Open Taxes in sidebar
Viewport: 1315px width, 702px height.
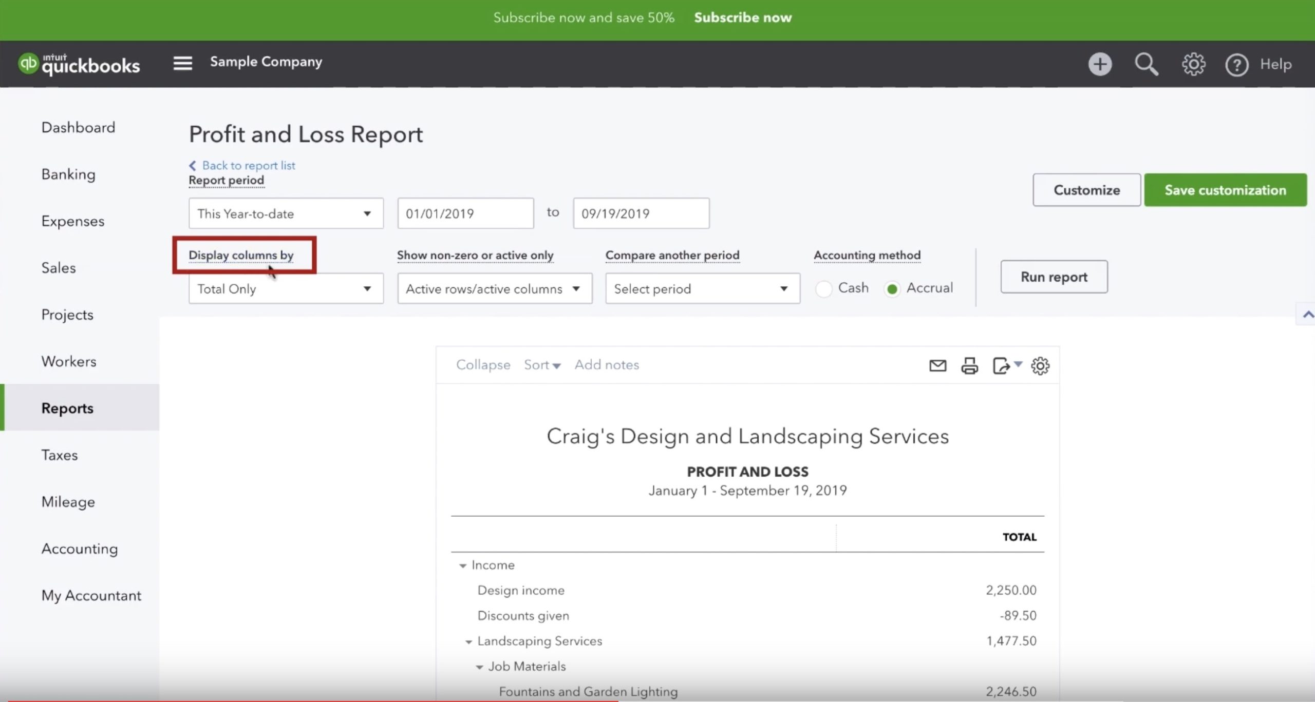[x=60, y=455]
